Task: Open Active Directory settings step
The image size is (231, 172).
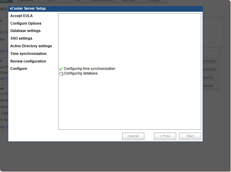Action: tap(31, 46)
